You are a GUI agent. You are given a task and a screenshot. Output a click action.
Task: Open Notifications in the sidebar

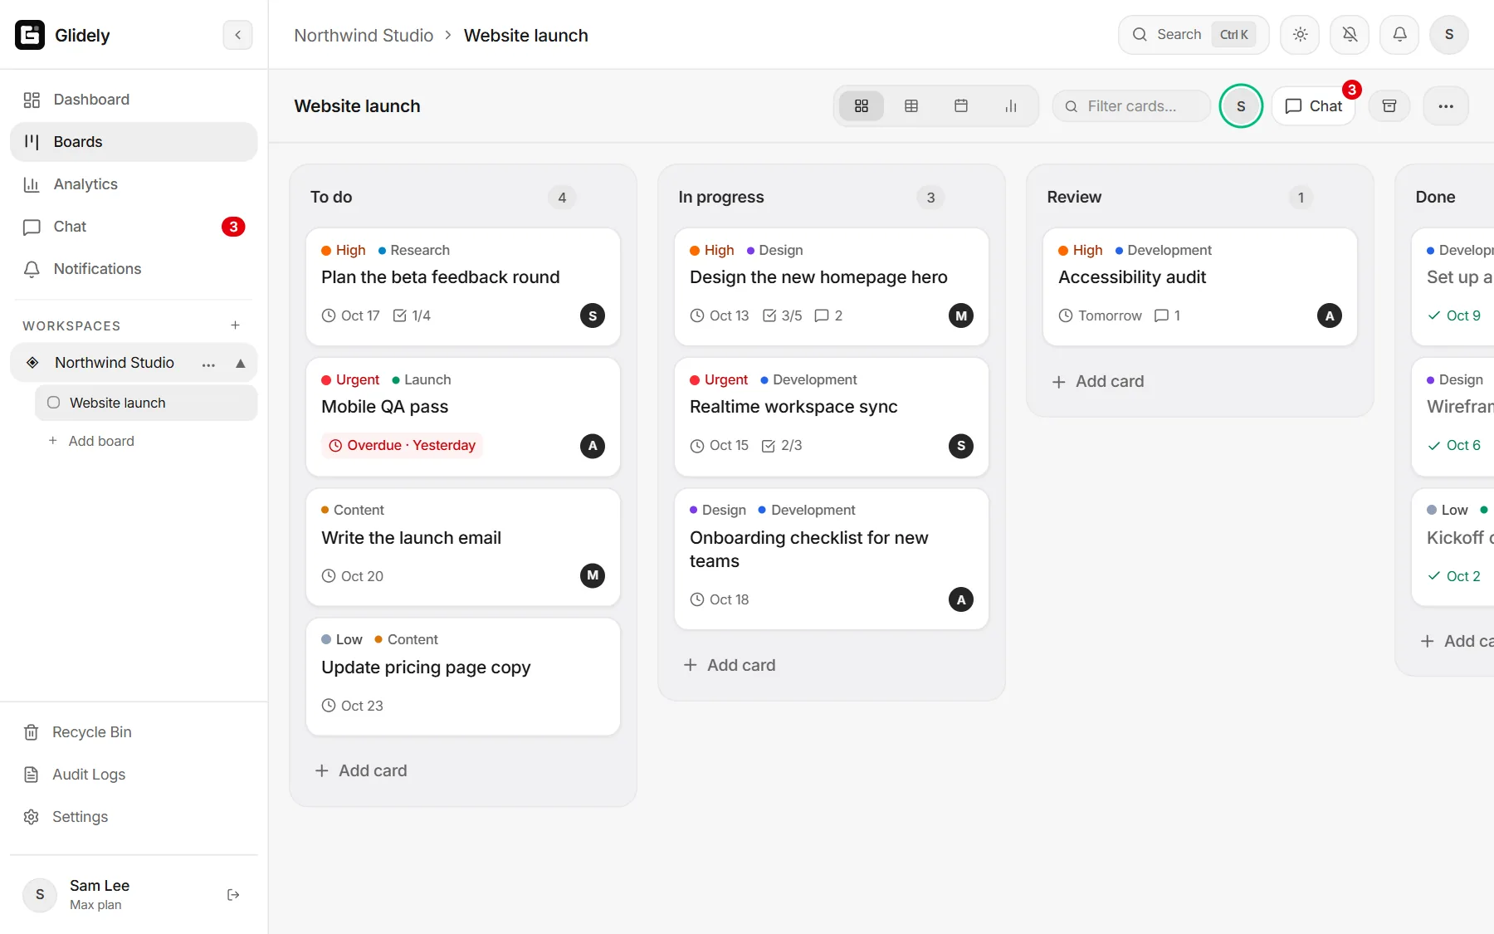(134, 269)
